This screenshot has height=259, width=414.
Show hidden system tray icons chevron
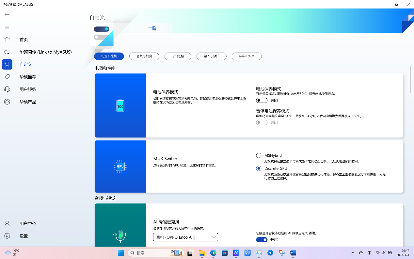click(x=353, y=253)
